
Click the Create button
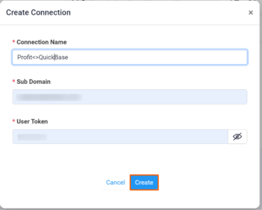pyautogui.click(x=144, y=182)
